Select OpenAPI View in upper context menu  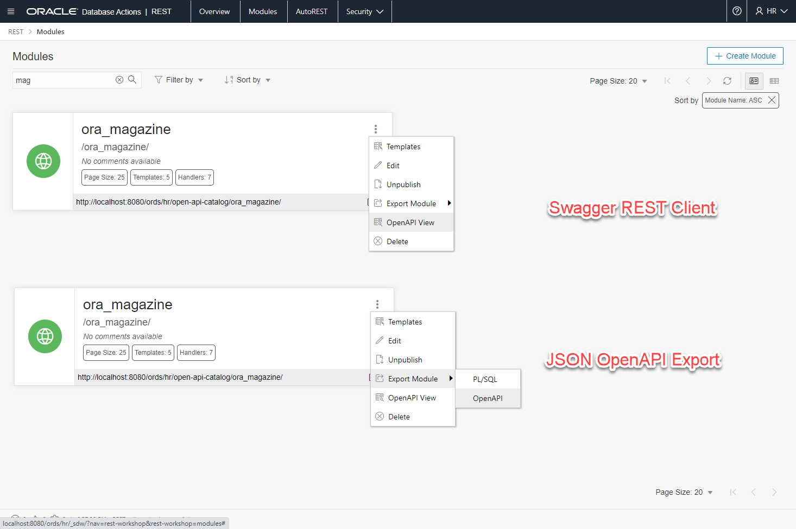coord(412,222)
